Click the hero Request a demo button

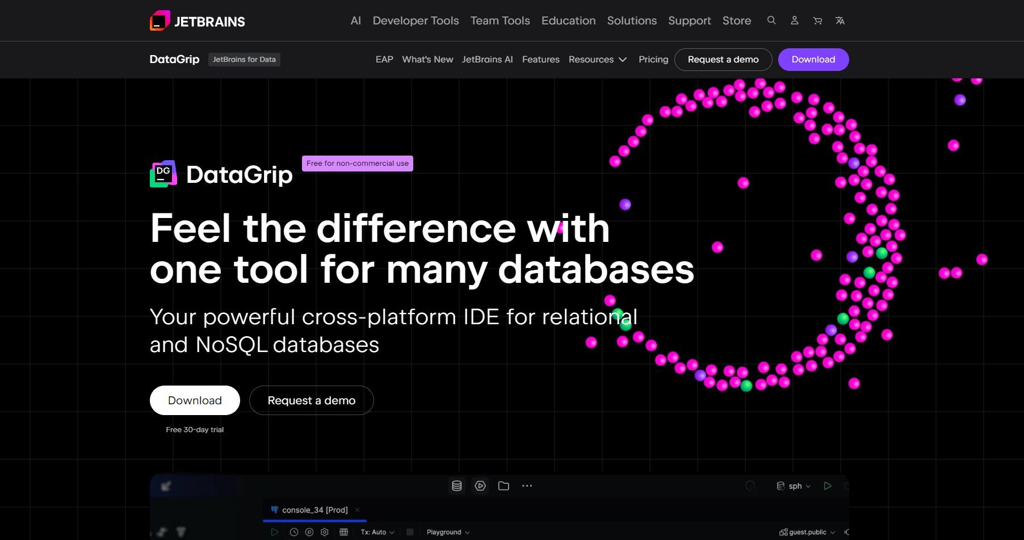[x=311, y=401]
